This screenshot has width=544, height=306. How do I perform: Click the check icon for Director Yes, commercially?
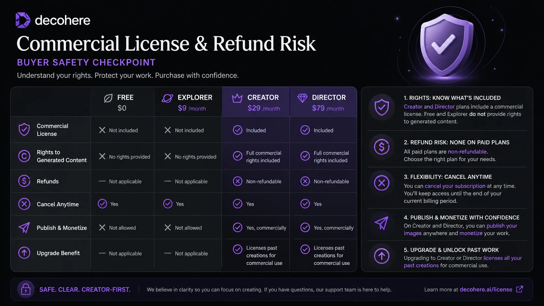pos(305,227)
